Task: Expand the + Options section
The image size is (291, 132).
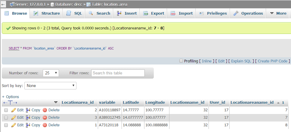Action: [11, 97]
